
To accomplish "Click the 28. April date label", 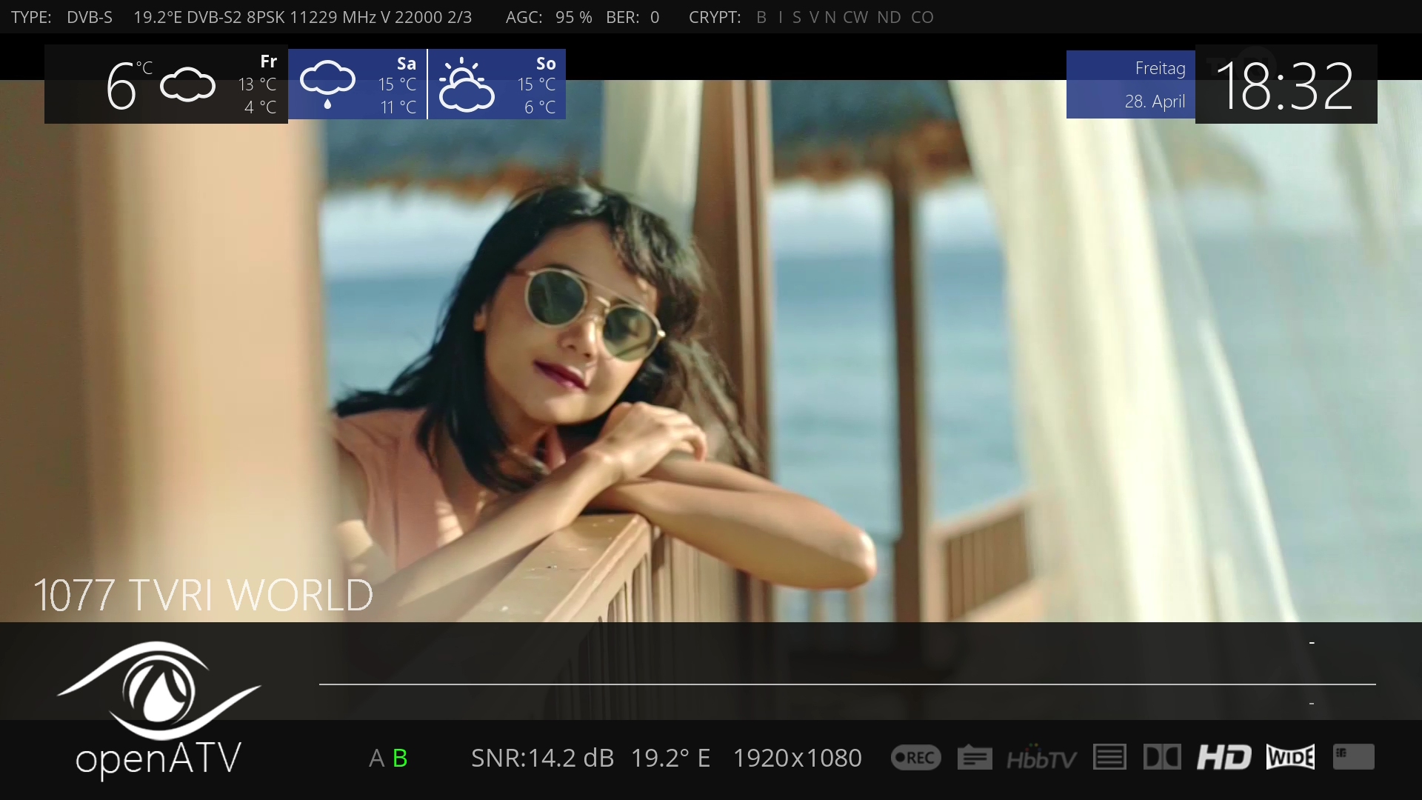I will [1155, 101].
